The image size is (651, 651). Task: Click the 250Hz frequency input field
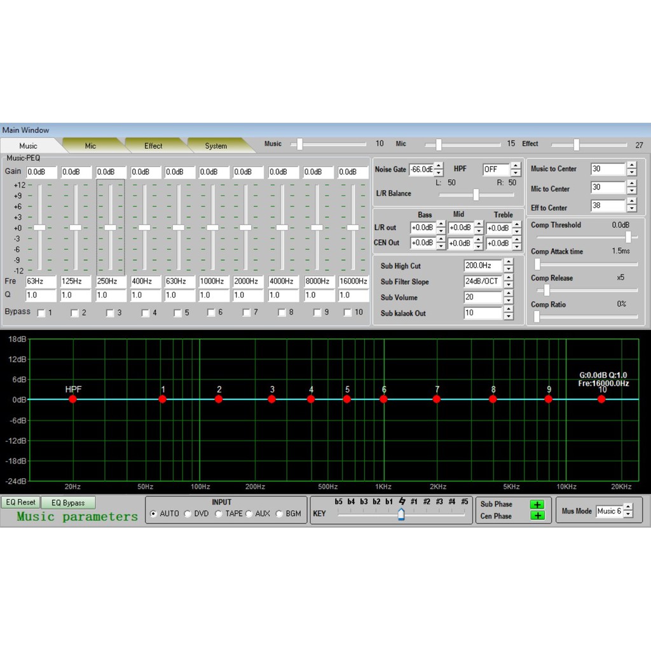pyautogui.click(x=111, y=281)
